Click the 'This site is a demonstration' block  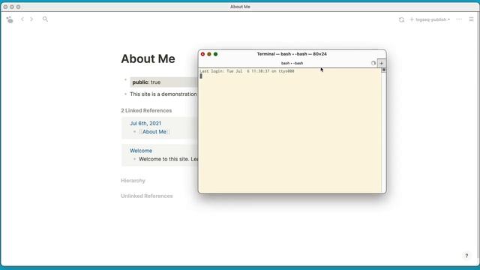click(163, 94)
